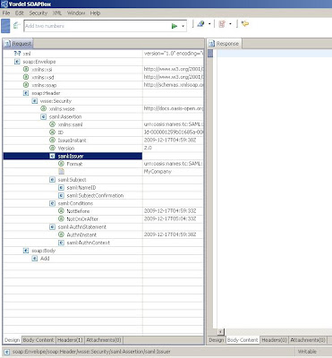Viewport: 332px width, 358px height.
Task: Select the NotBefore attribute icon
Action: tap(61, 211)
